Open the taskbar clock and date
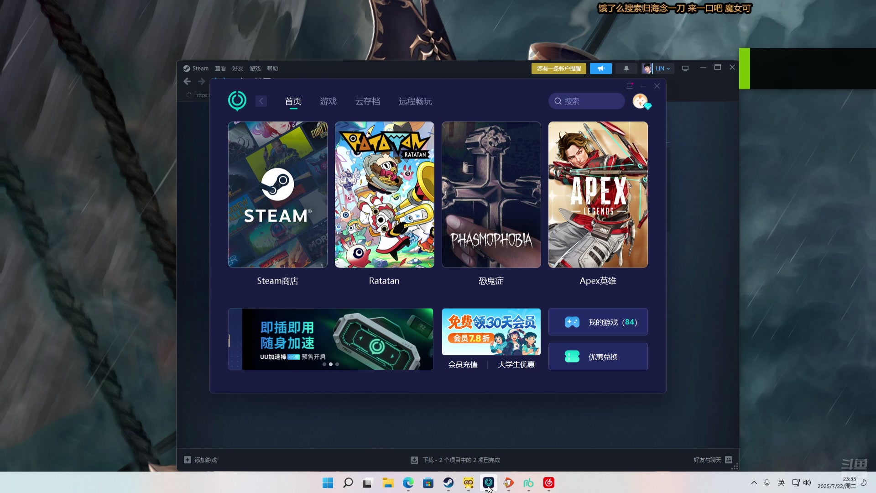Image resolution: width=876 pixels, height=493 pixels. click(837, 483)
